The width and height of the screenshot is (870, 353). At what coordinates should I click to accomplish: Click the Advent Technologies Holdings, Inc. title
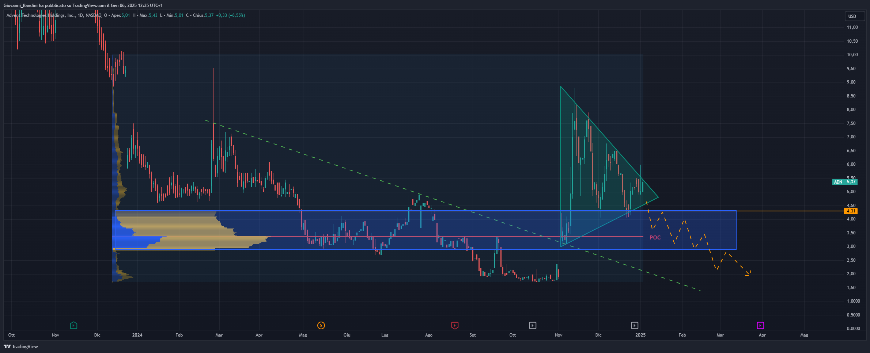pyautogui.click(x=41, y=15)
